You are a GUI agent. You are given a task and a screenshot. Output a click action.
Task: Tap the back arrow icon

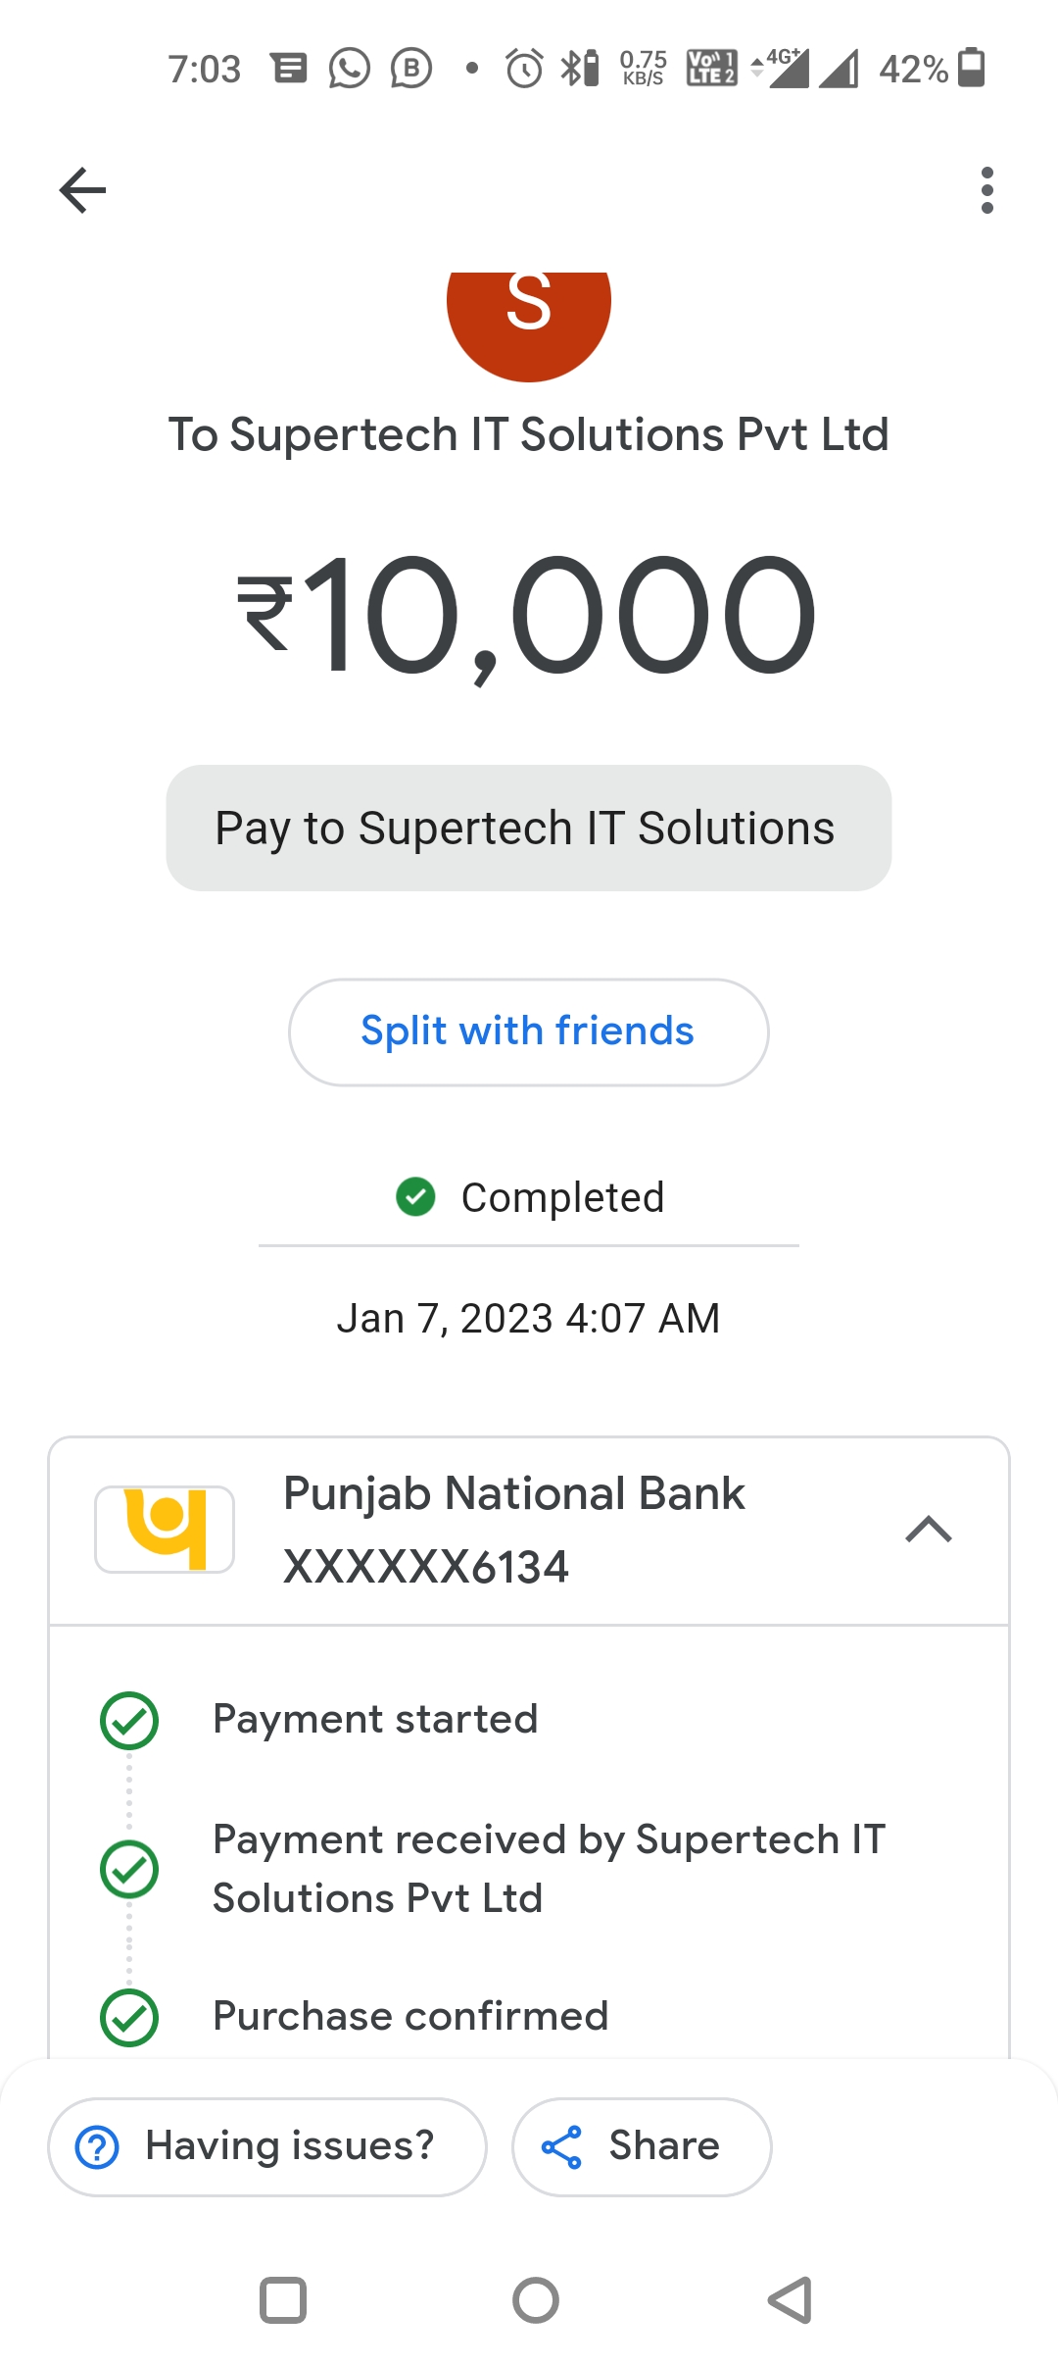click(x=82, y=190)
